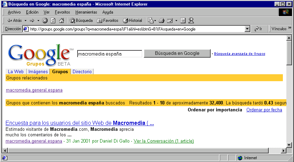Click the Búsqueda en Google button

(x=177, y=53)
